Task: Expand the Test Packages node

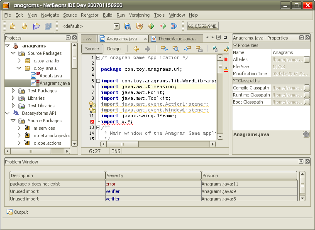Action: point(13,91)
